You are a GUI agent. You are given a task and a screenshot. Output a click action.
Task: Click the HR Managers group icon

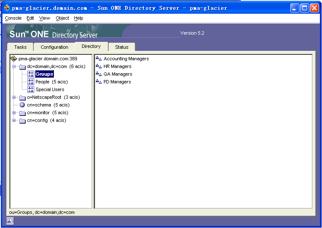99,66
